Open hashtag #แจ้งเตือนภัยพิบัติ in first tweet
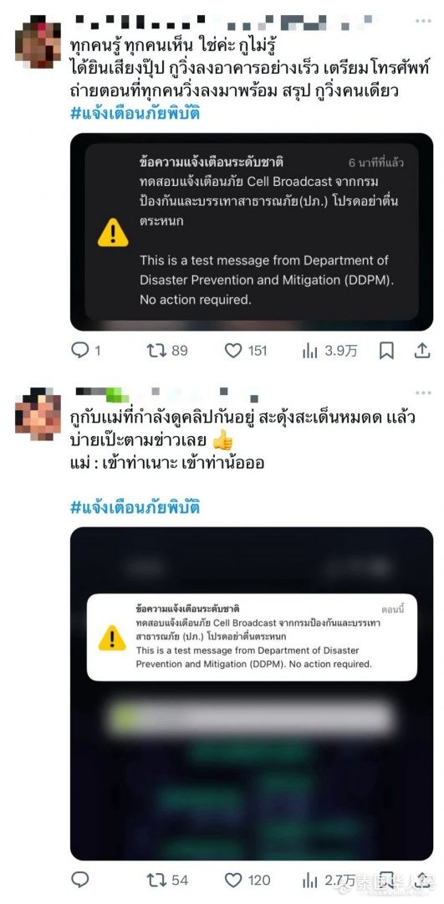The image size is (444, 904). [135, 112]
